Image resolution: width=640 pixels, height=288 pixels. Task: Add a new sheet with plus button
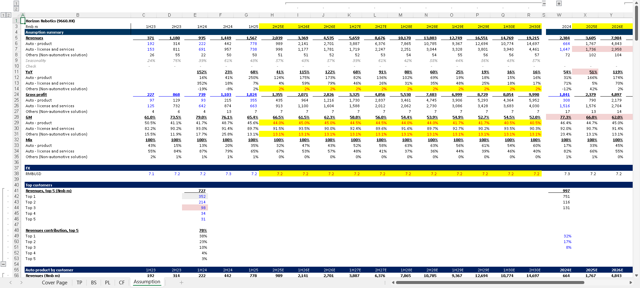[181, 282]
